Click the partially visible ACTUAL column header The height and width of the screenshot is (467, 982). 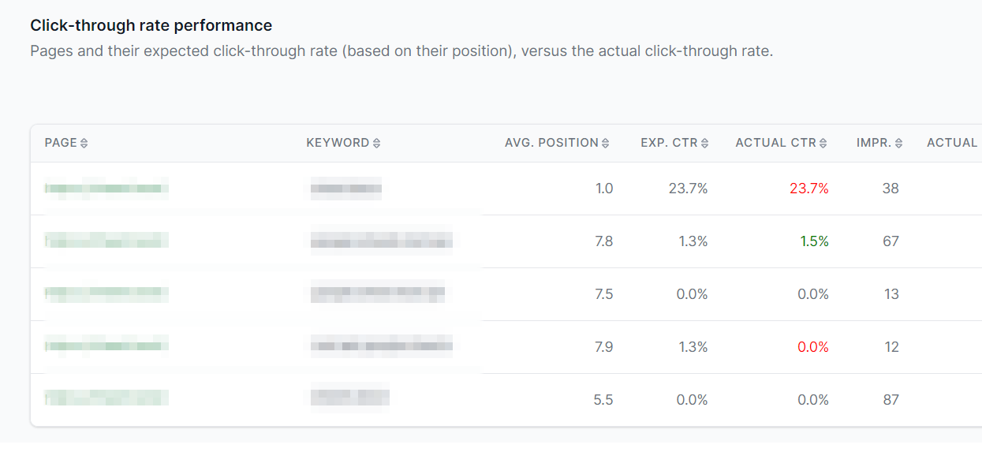pyautogui.click(x=953, y=143)
